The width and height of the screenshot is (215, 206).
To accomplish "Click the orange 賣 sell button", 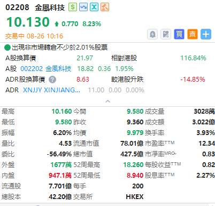I will coord(193,34).
